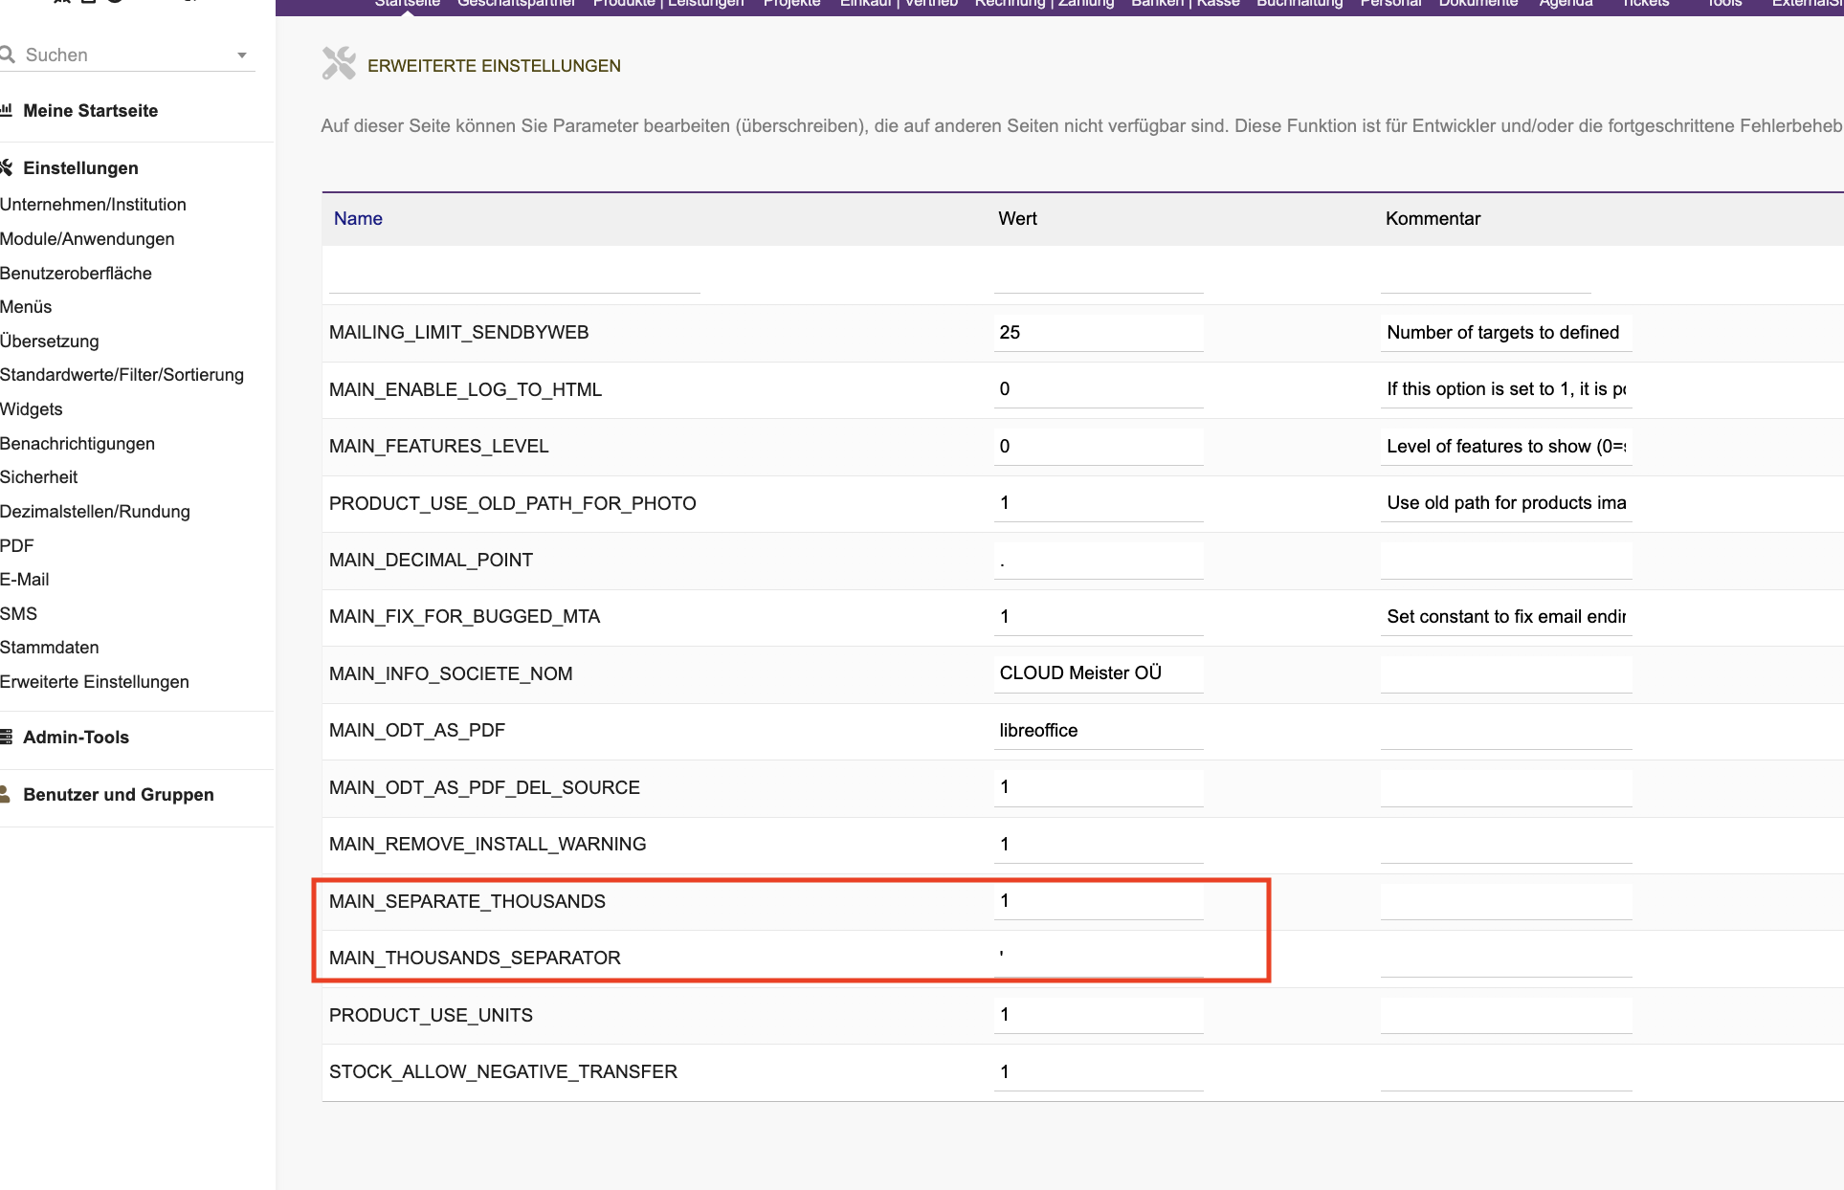The image size is (1844, 1190).
Task: Open the Einstellungen section
Action: pos(80,168)
